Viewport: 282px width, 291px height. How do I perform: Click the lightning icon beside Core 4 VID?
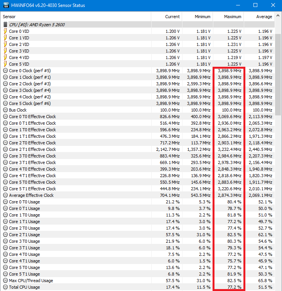(x=5, y=58)
